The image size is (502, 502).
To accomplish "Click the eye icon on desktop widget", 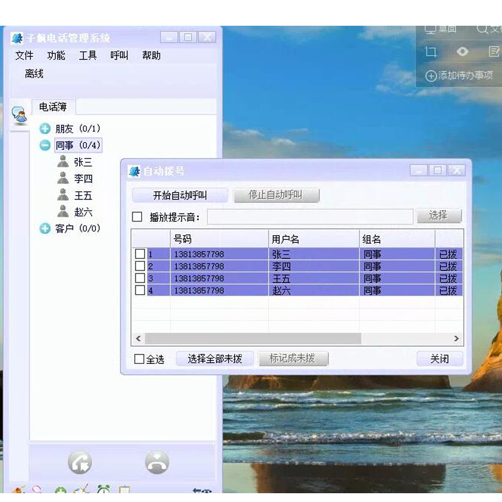I will pyautogui.click(x=462, y=51).
